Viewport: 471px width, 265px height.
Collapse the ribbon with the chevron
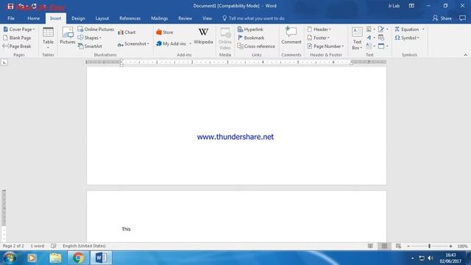465,55
